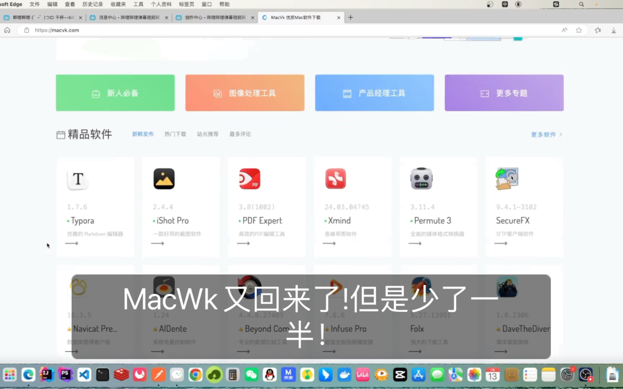Open QQ penguin icon in the dock
This screenshot has width=623, height=389.
point(270,375)
